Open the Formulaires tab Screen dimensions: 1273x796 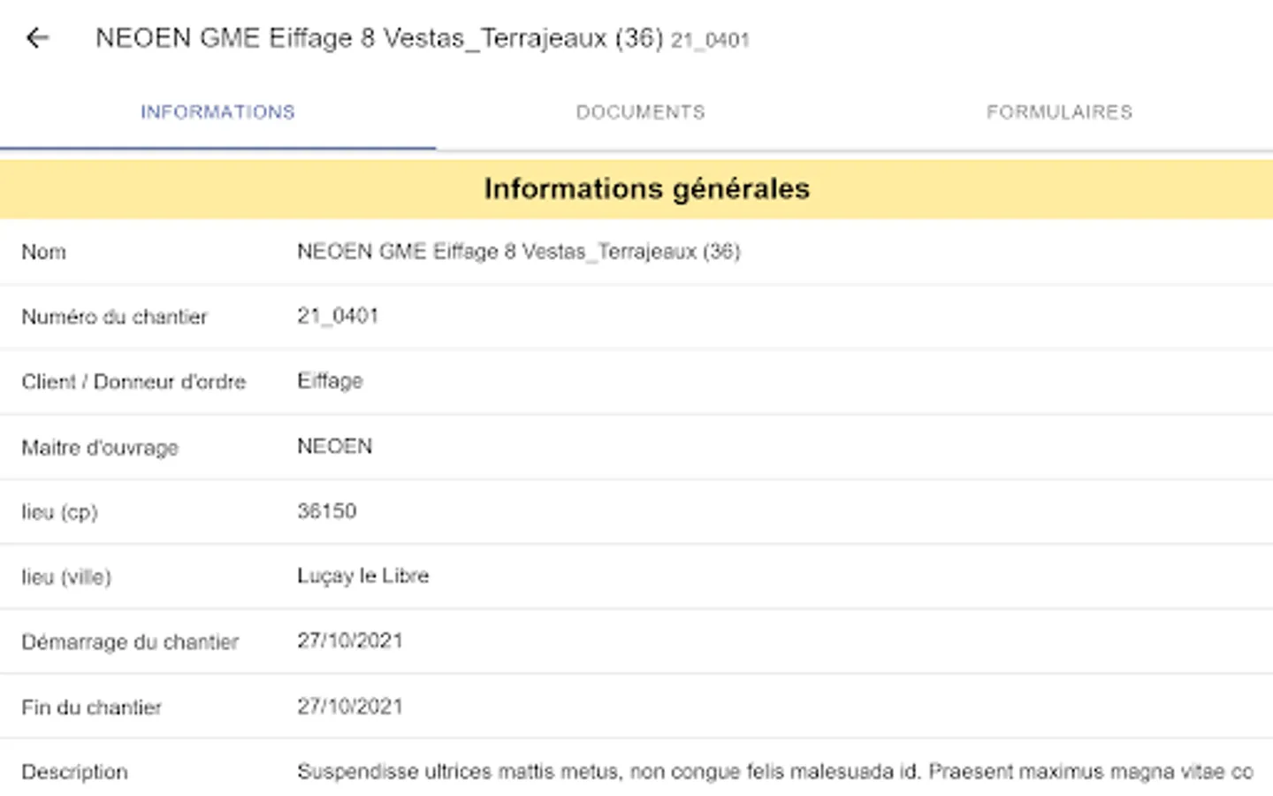click(1059, 112)
